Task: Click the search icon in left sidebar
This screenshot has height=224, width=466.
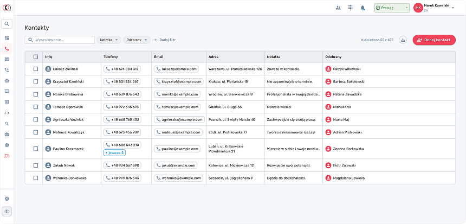Action: pos(7,24)
